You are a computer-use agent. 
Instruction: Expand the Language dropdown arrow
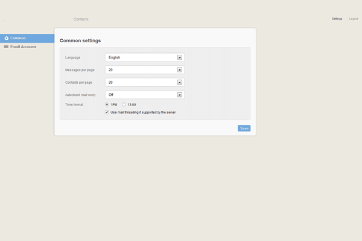180,57
